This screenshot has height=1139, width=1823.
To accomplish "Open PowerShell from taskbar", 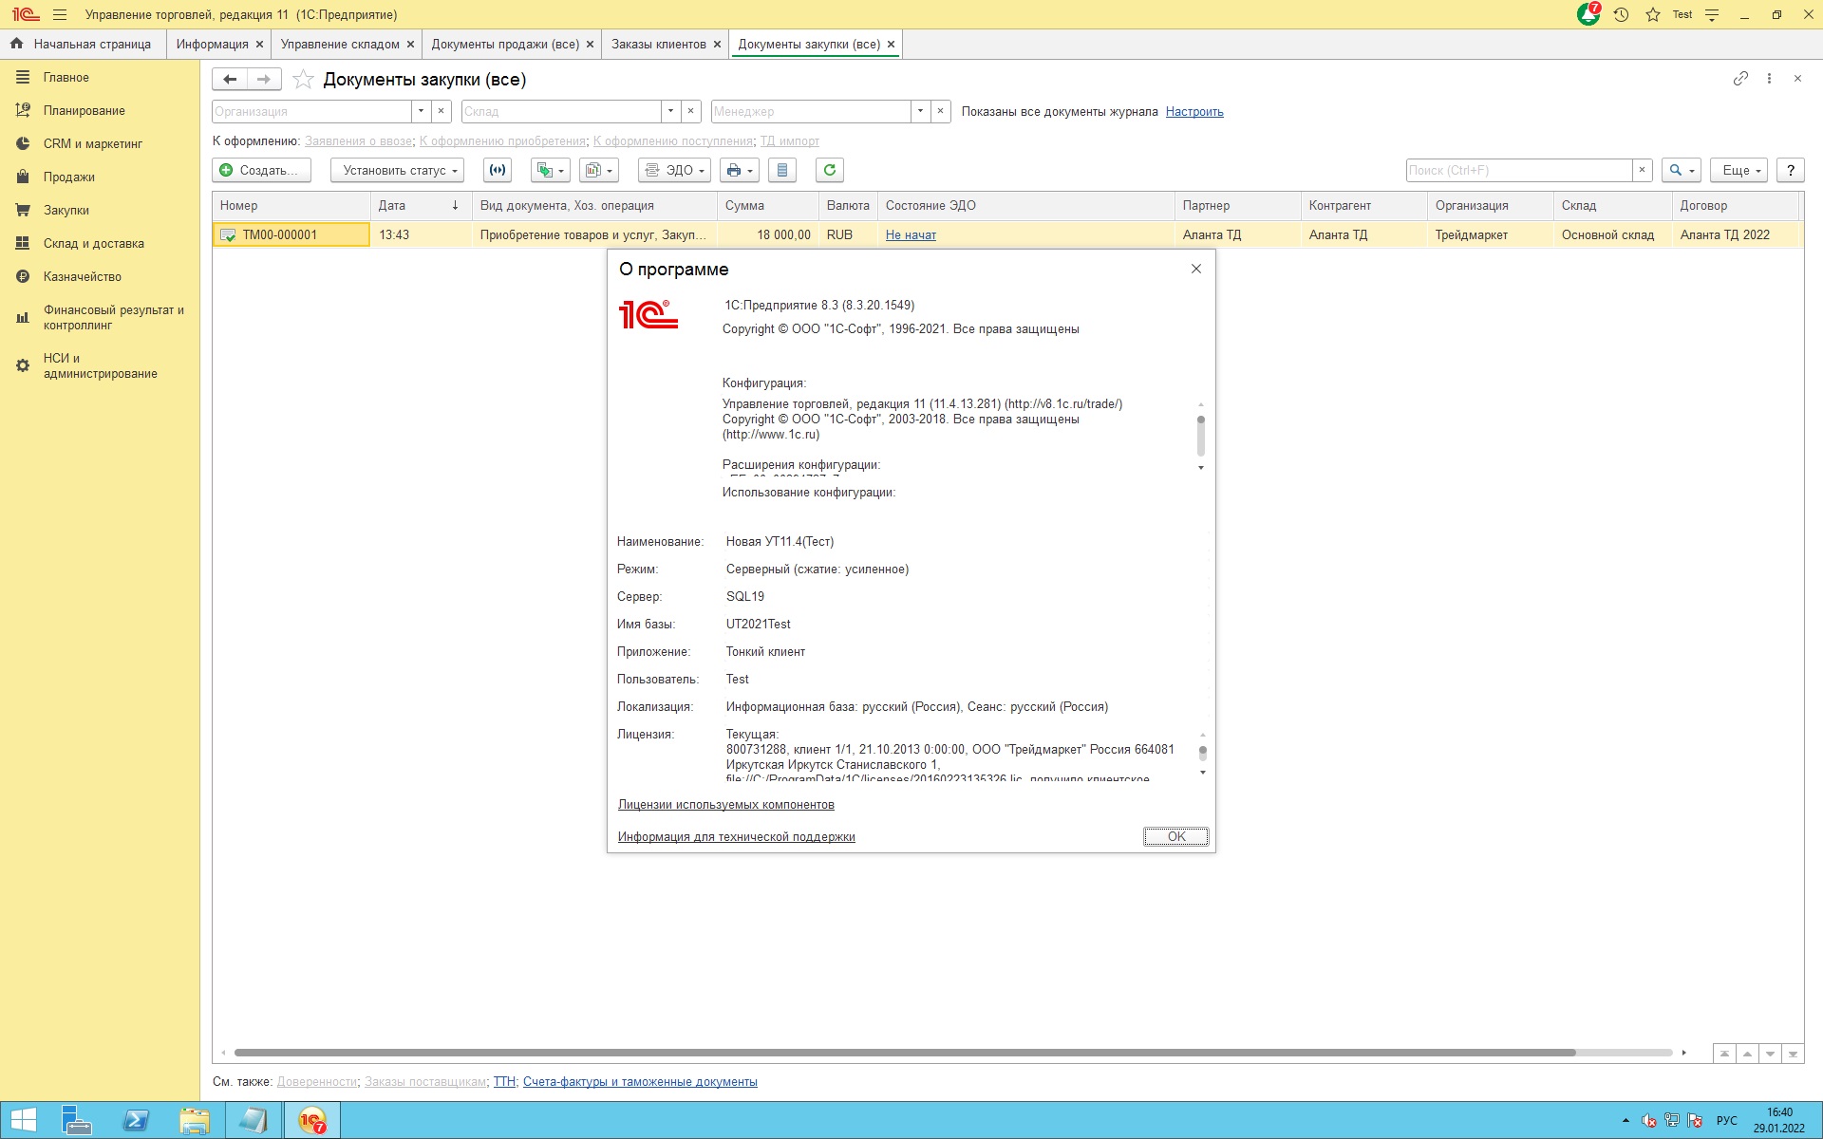I will [x=136, y=1121].
